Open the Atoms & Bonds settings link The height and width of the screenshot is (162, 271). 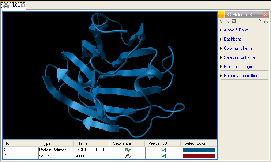tap(237, 30)
